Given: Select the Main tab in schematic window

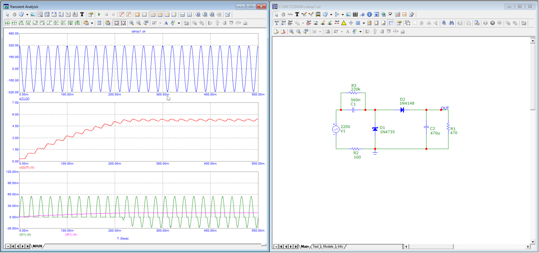Looking at the screenshot, I should [305, 247].
